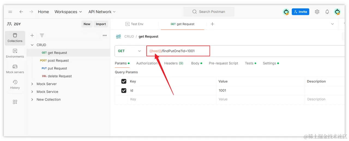Click the New button

tap(87, 24)
